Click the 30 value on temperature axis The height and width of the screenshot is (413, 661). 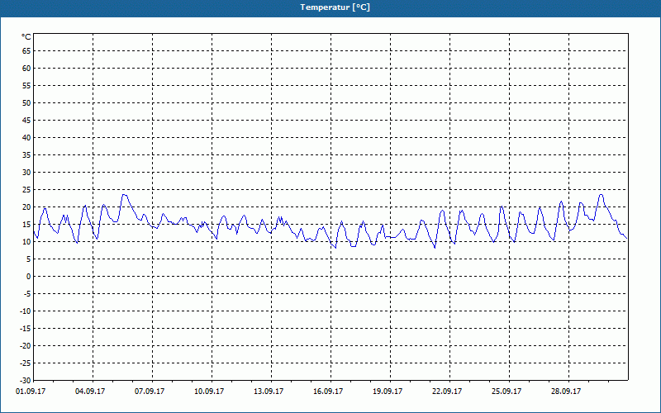pos(26,173)
